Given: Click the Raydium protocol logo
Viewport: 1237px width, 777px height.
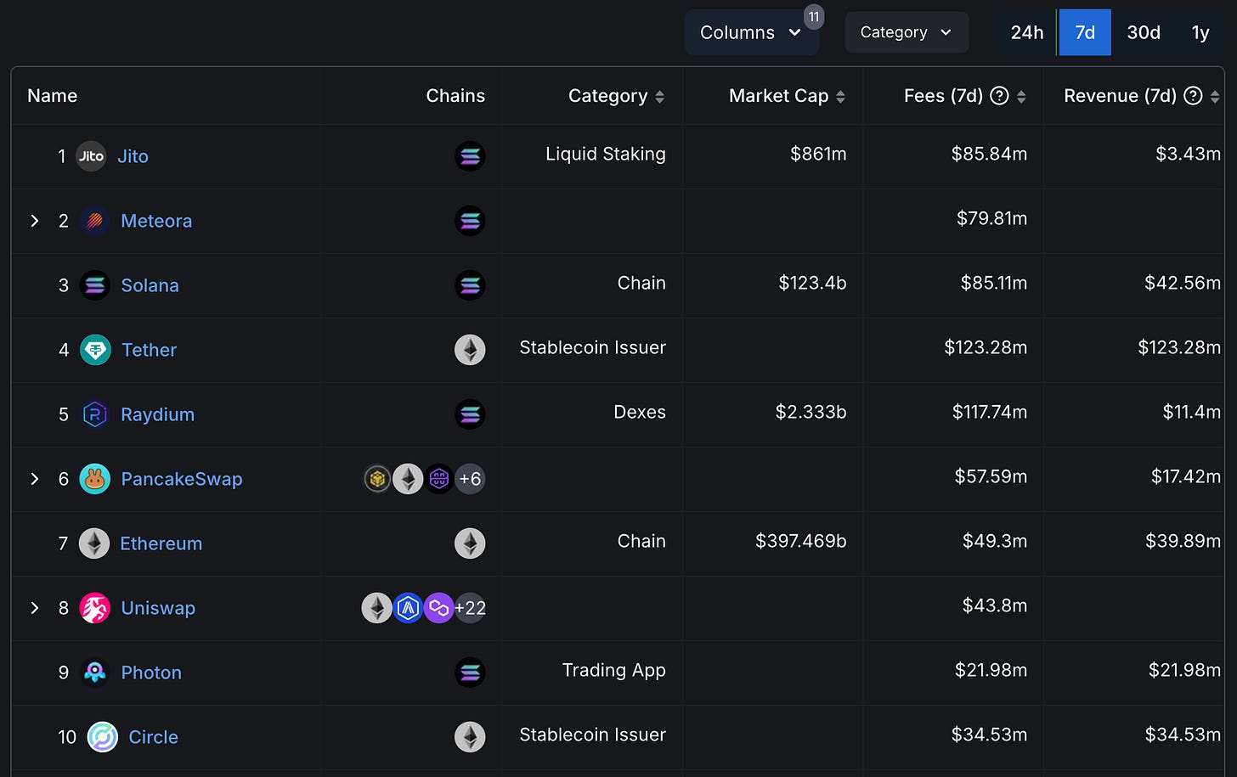Looking at the screenshot, I should pyautogui.click(x=94, y=414).
